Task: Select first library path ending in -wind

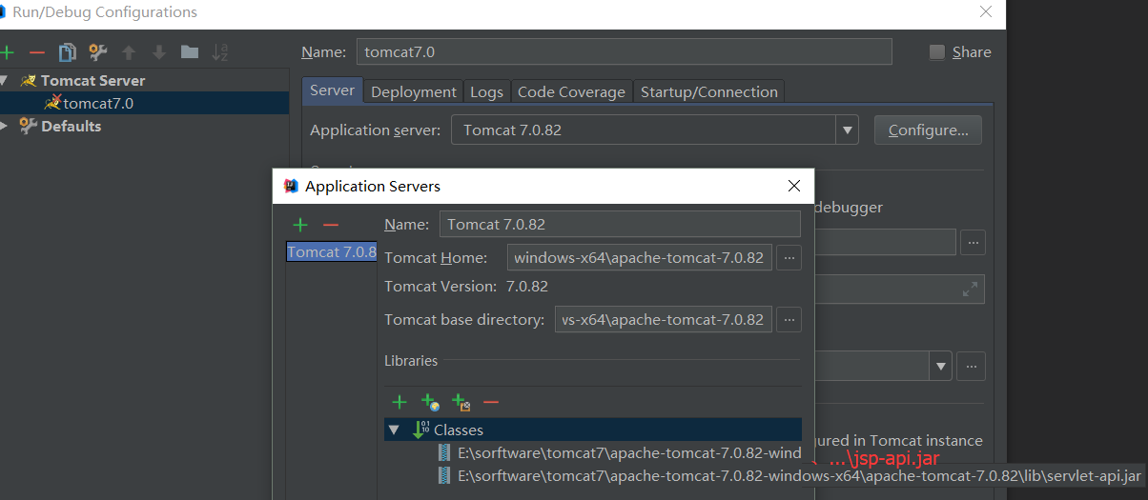Action: [x=629, y=453]
